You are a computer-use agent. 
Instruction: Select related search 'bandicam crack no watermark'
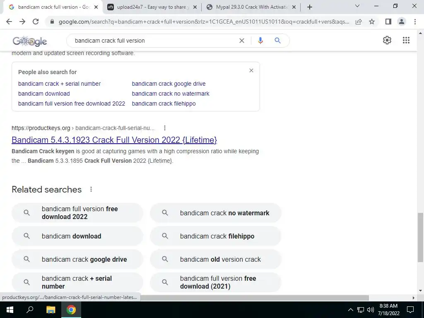pos(215,213)
